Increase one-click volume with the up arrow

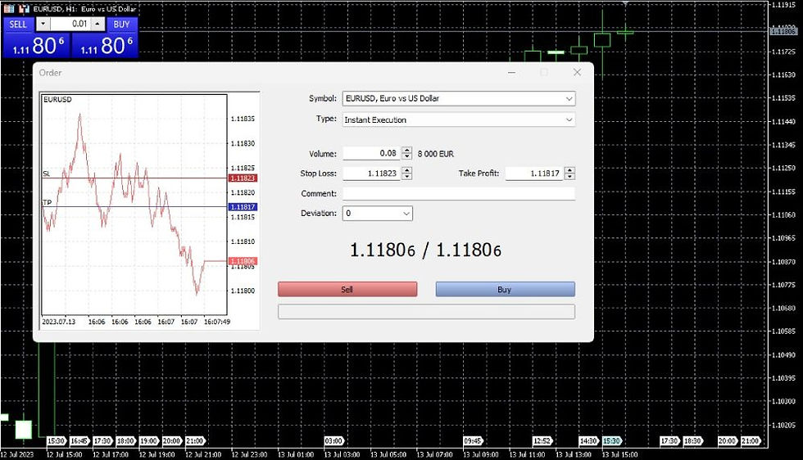tap(98, 24)
